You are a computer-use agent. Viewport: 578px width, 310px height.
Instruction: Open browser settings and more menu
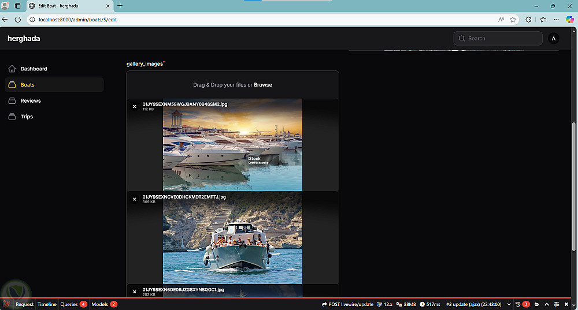[x=556, y=20]
